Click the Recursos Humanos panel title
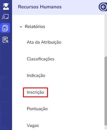The width and height of the screenshot is (107, 130). click(x=40, y=7)
